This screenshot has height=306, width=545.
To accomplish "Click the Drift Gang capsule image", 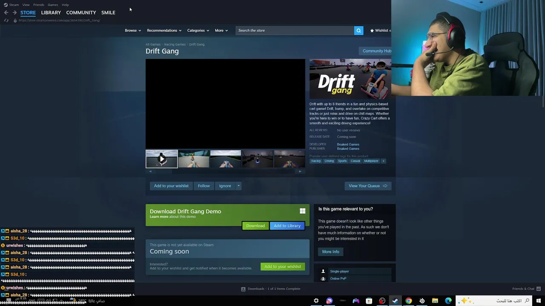I will pyautogui.click(x=350, y=79).
